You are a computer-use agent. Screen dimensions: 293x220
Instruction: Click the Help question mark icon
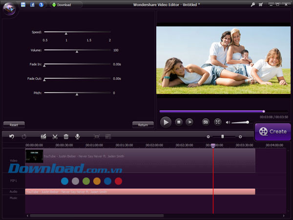tap(41, 4)
